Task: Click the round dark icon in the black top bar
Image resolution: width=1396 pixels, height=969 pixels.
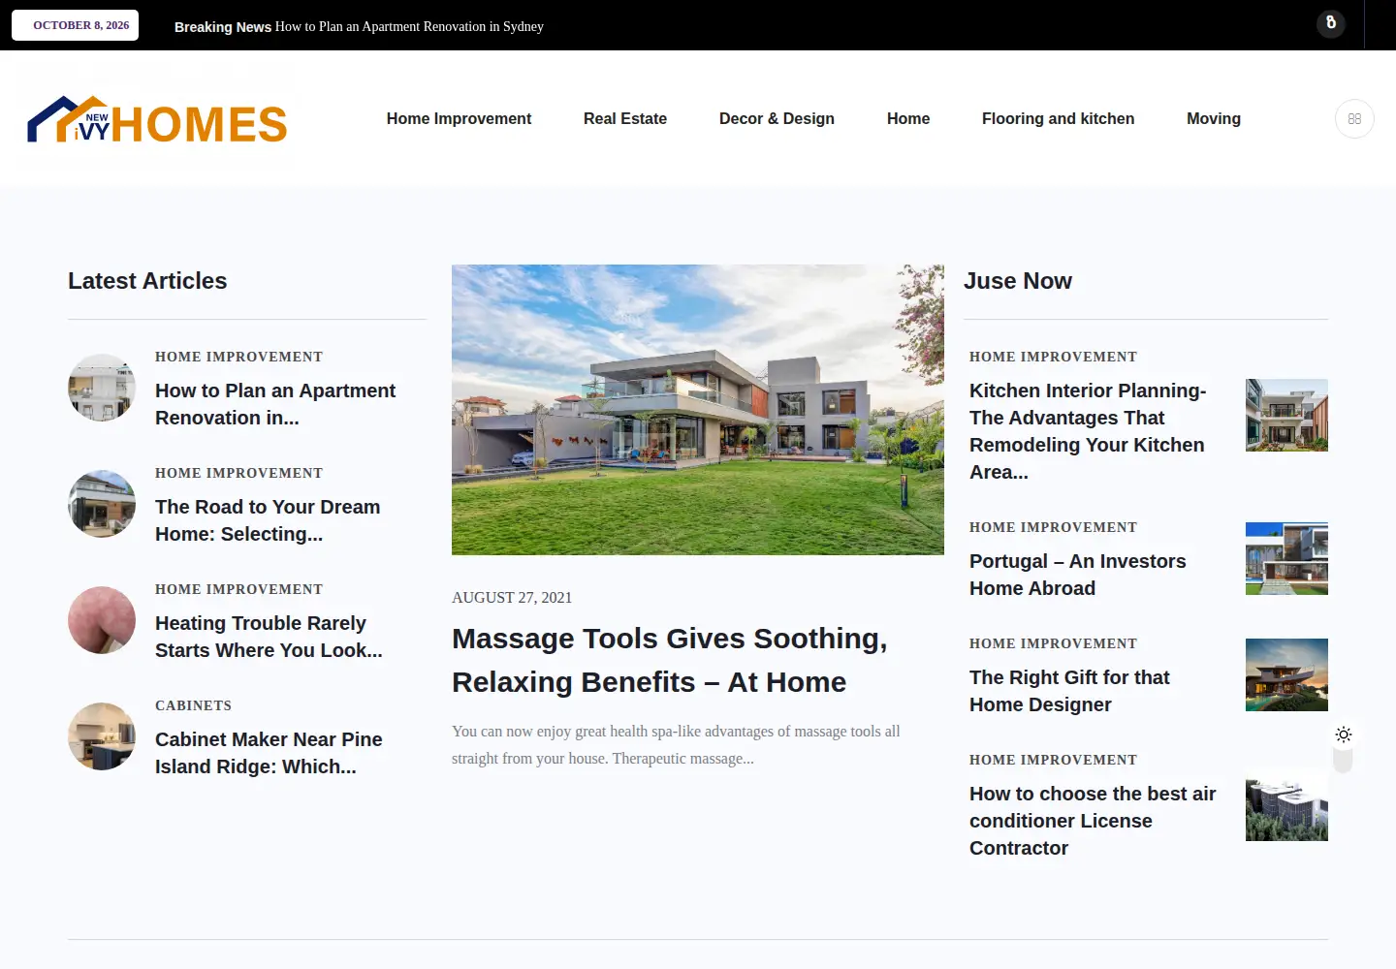Action: click(1331, 23)
